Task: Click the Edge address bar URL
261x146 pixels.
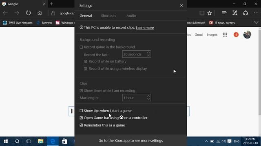Action: [x=67, y=13]
